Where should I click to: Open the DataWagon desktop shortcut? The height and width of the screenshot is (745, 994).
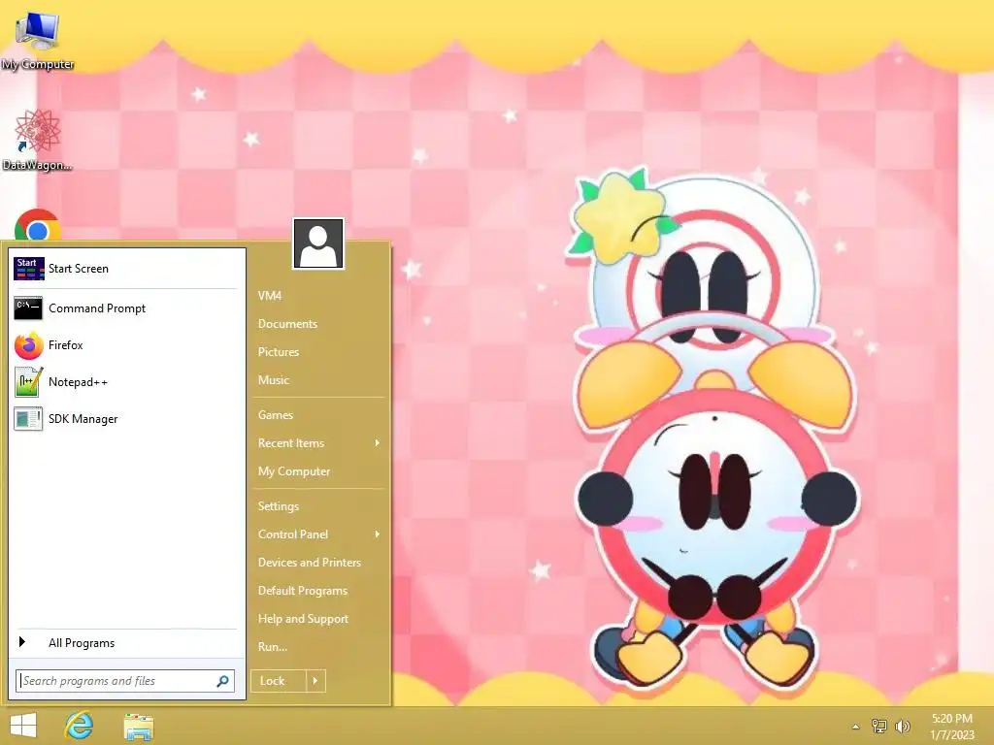(x=38, y=140)
